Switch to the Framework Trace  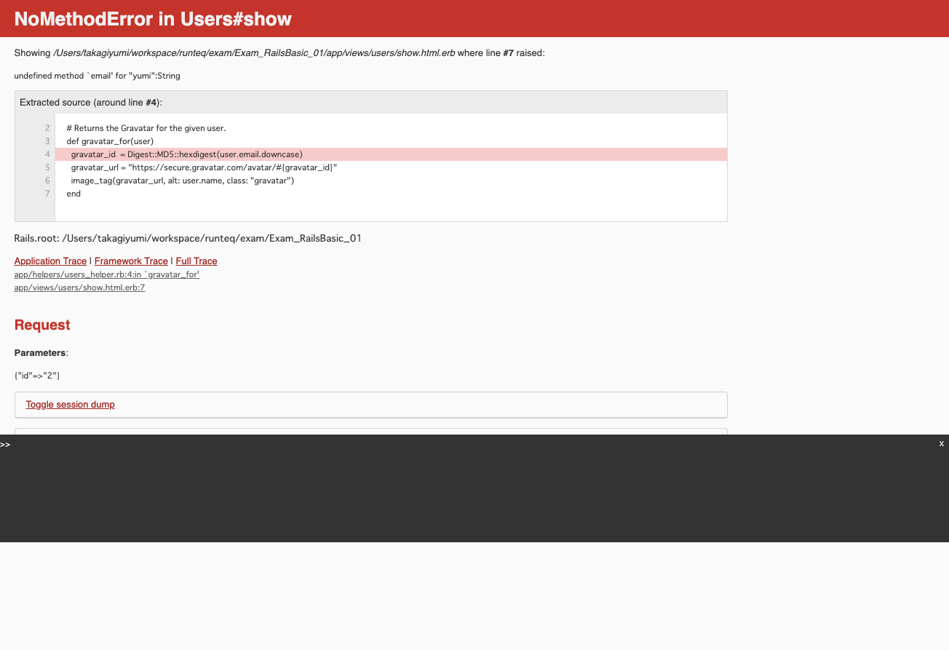131,261
